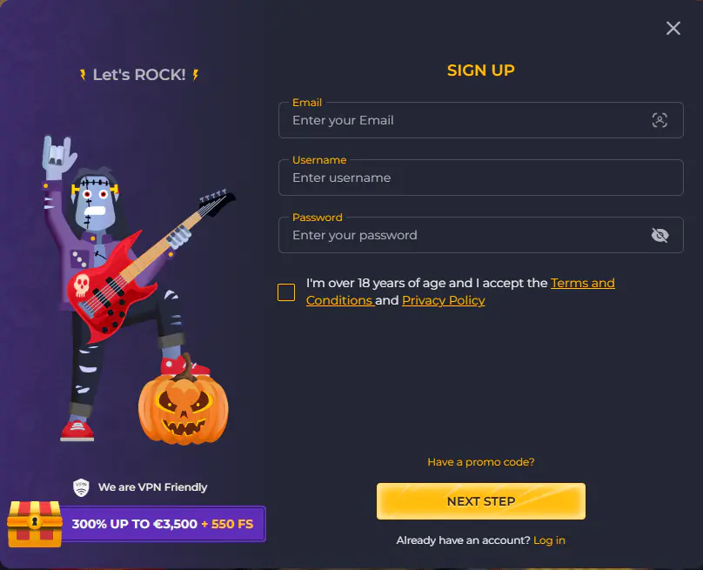Click the left lightning bolt beside Let's ROCK
This screenshot has height=570, width=703.
coord(83,75)
